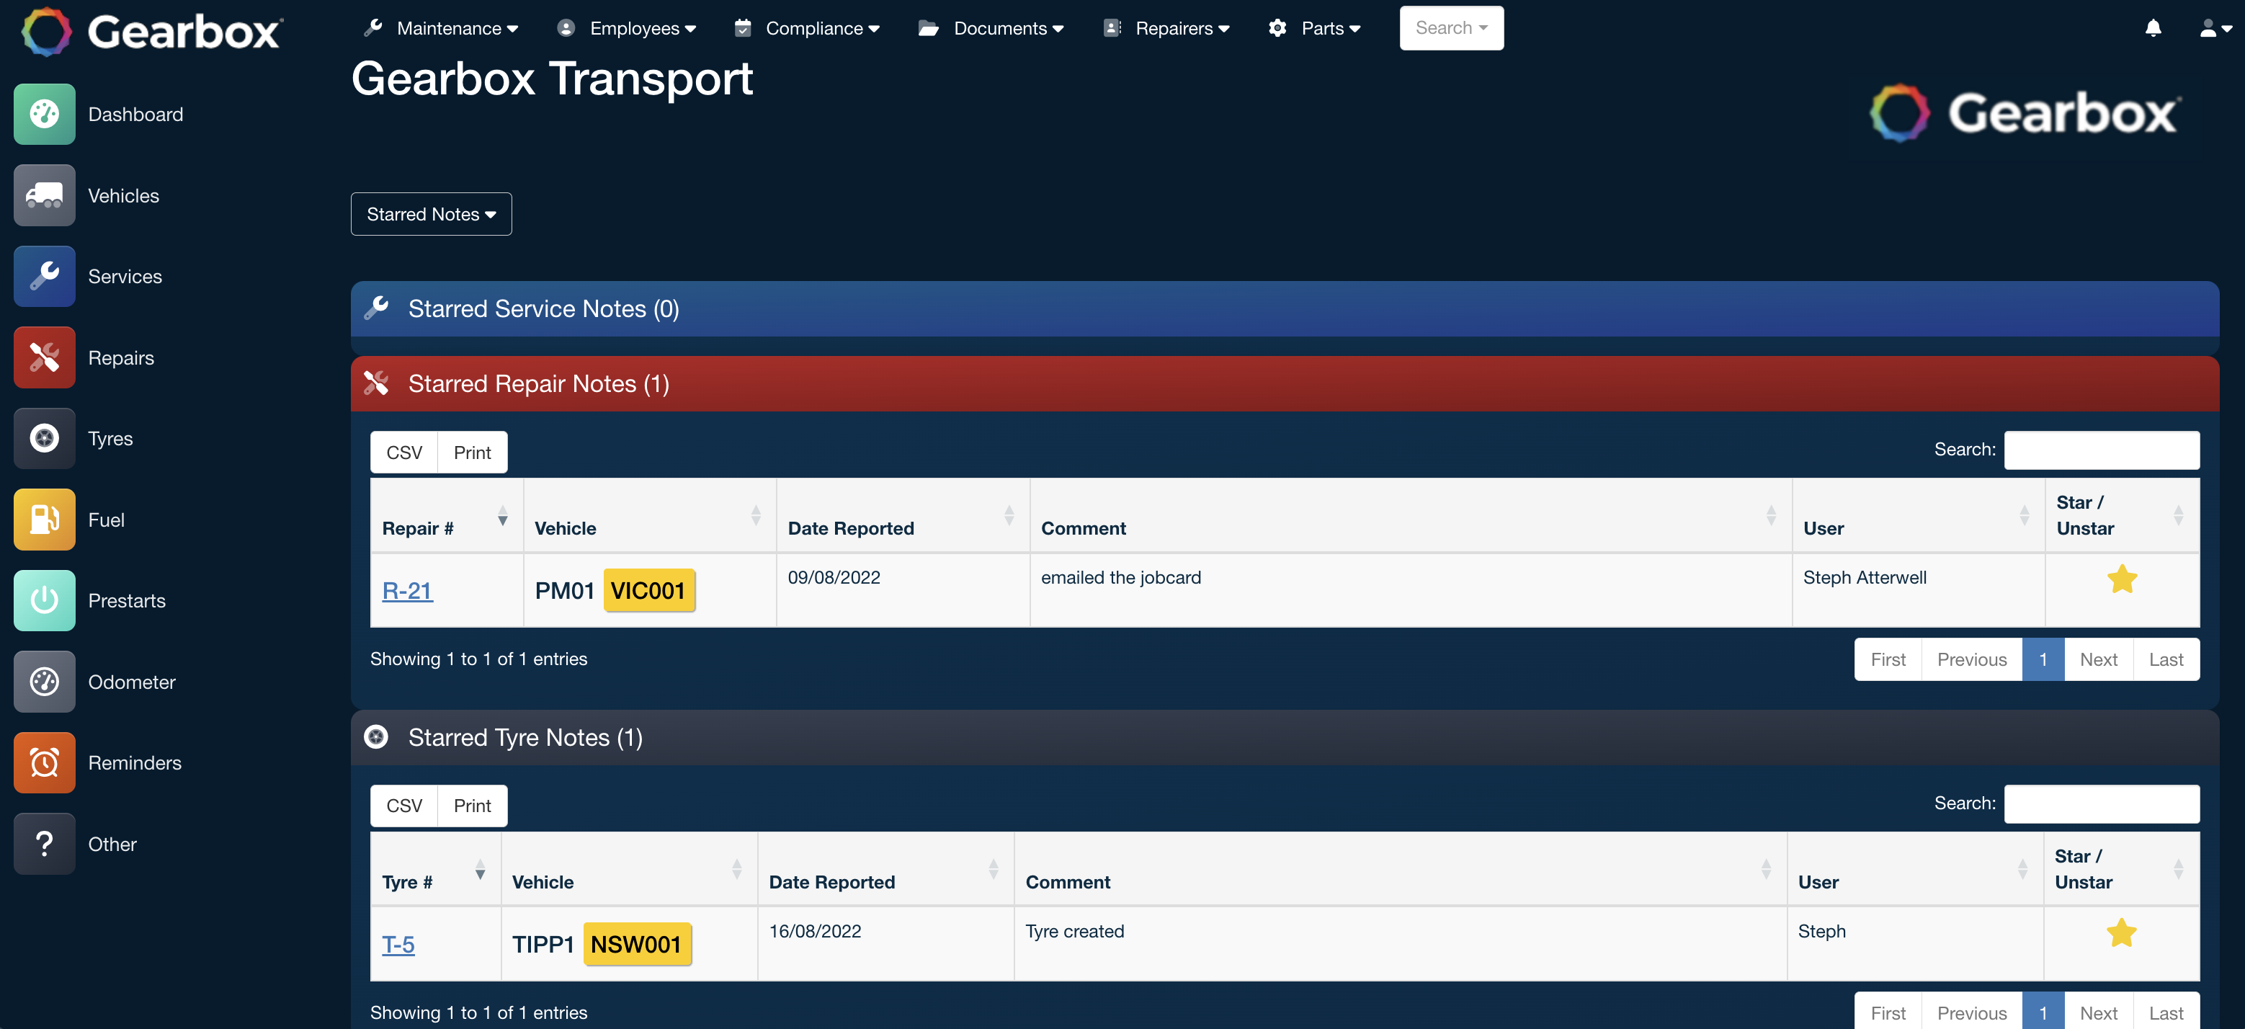Screen dimensions: 2245x1029
Task: Print the tyre notes table
Action: (471, 805)
